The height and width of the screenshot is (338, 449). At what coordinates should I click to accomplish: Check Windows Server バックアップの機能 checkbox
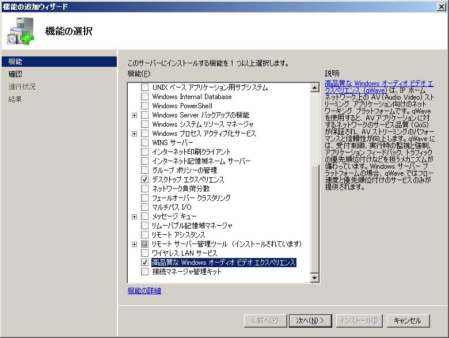tap(145, 115)
